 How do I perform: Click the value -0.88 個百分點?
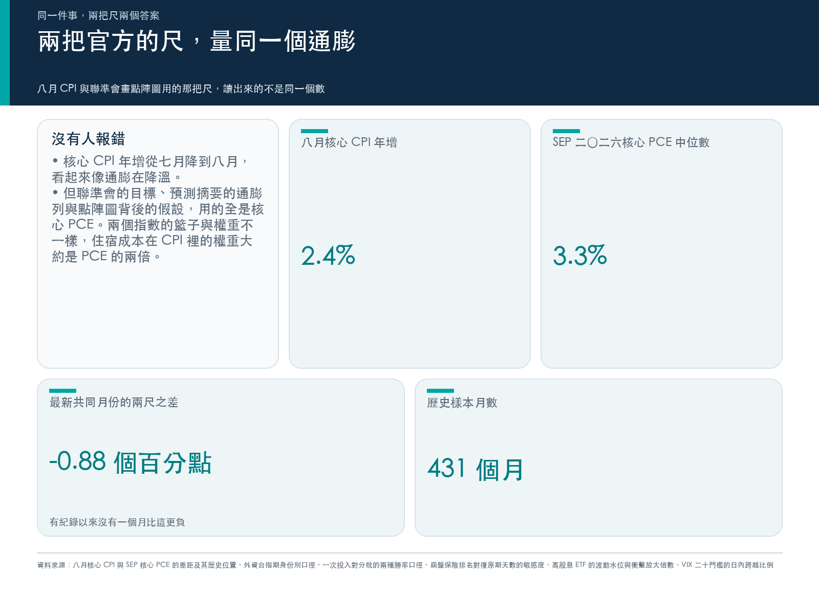130,462
